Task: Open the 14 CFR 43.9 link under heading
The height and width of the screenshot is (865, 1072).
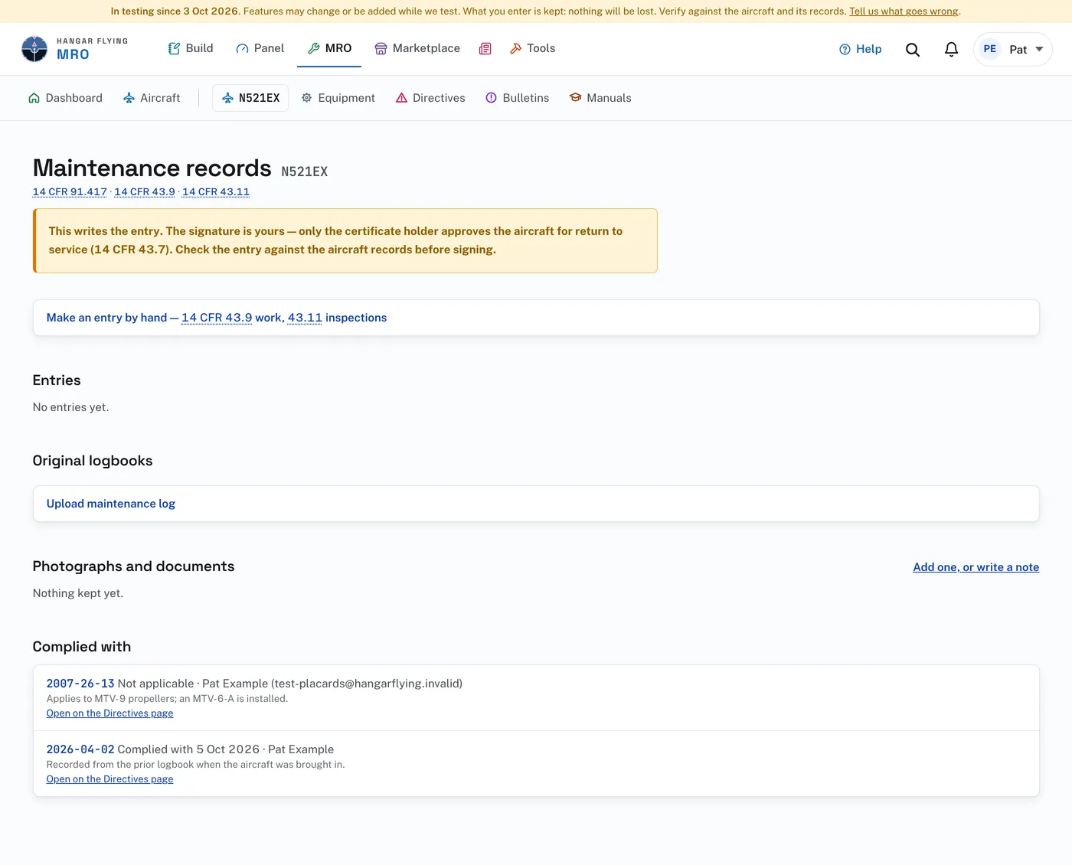Action: click(145, 191)
